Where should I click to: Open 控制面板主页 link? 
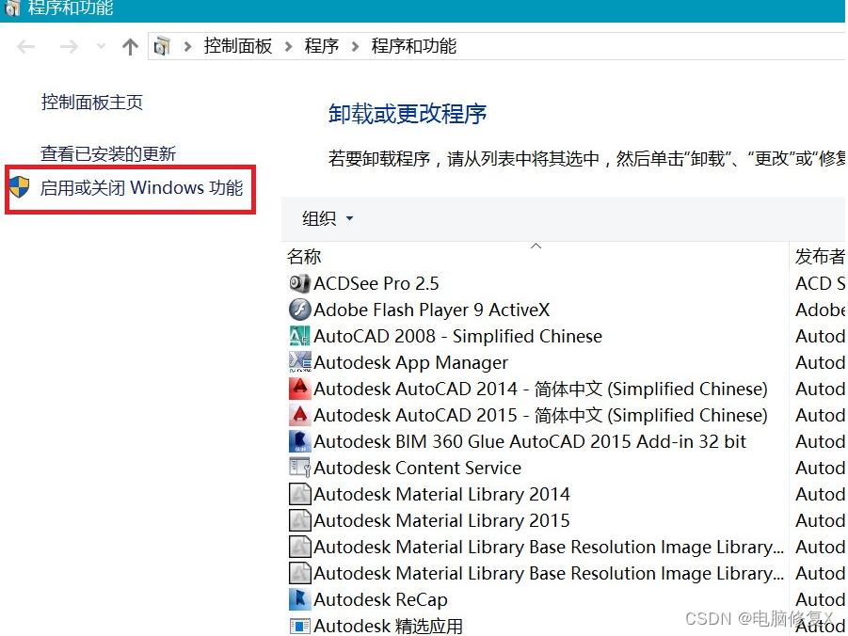pos(92,103)
